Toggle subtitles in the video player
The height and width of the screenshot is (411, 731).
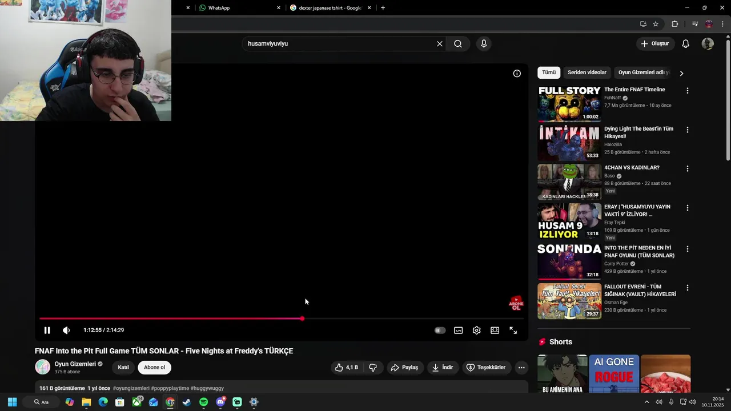459,330
